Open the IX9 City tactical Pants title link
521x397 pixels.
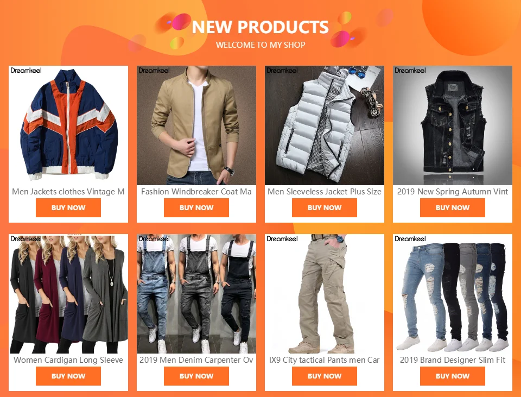coord(325,360)
